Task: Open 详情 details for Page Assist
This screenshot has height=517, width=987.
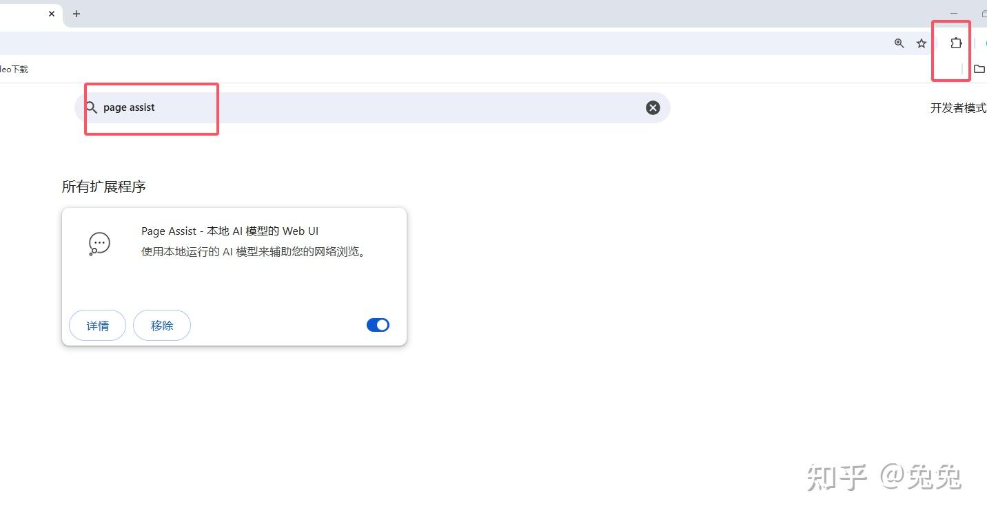Action: point(97,326)
